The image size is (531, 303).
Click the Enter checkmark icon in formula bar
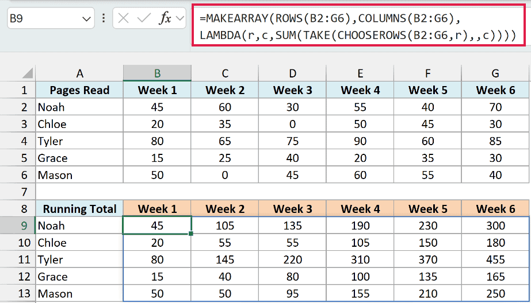click(144, 18)
